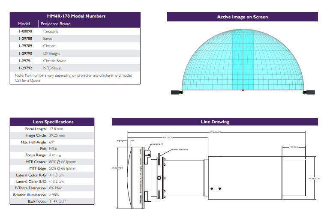Click the red center point under the dome

(243, 90)
